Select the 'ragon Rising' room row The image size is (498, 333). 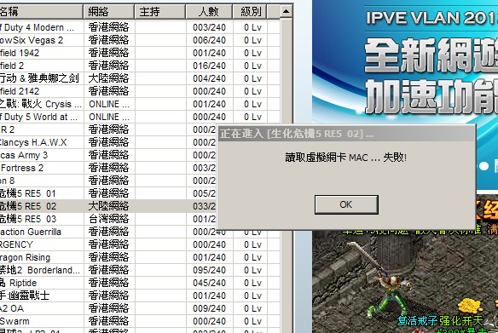pyautogui.click(x=140, y=257)
